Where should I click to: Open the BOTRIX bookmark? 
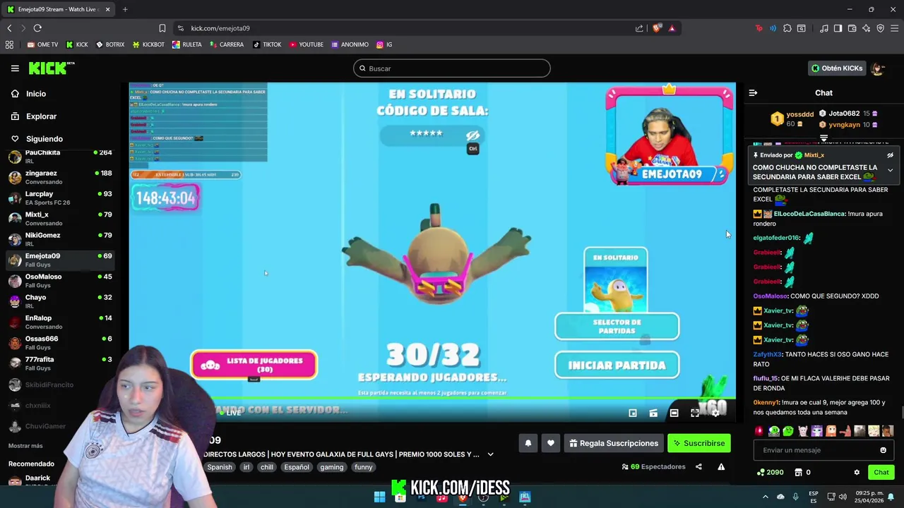tap(110, 44)
